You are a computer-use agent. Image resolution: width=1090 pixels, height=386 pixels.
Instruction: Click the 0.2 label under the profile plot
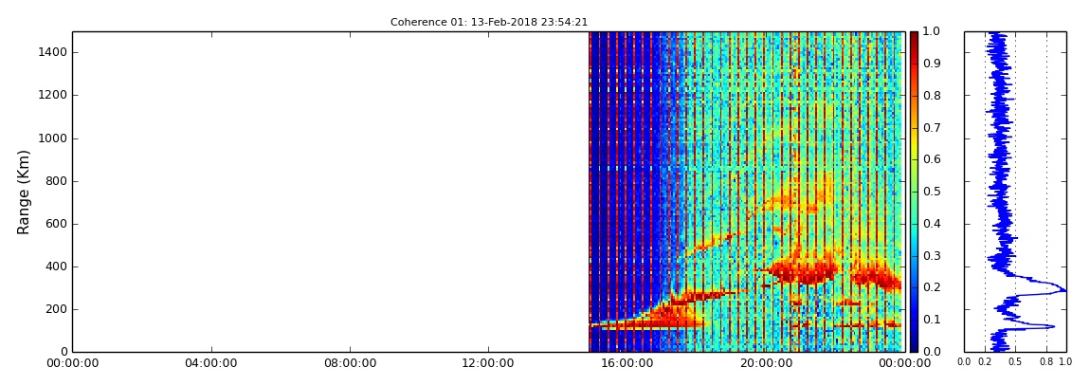(x=985, y=362)
